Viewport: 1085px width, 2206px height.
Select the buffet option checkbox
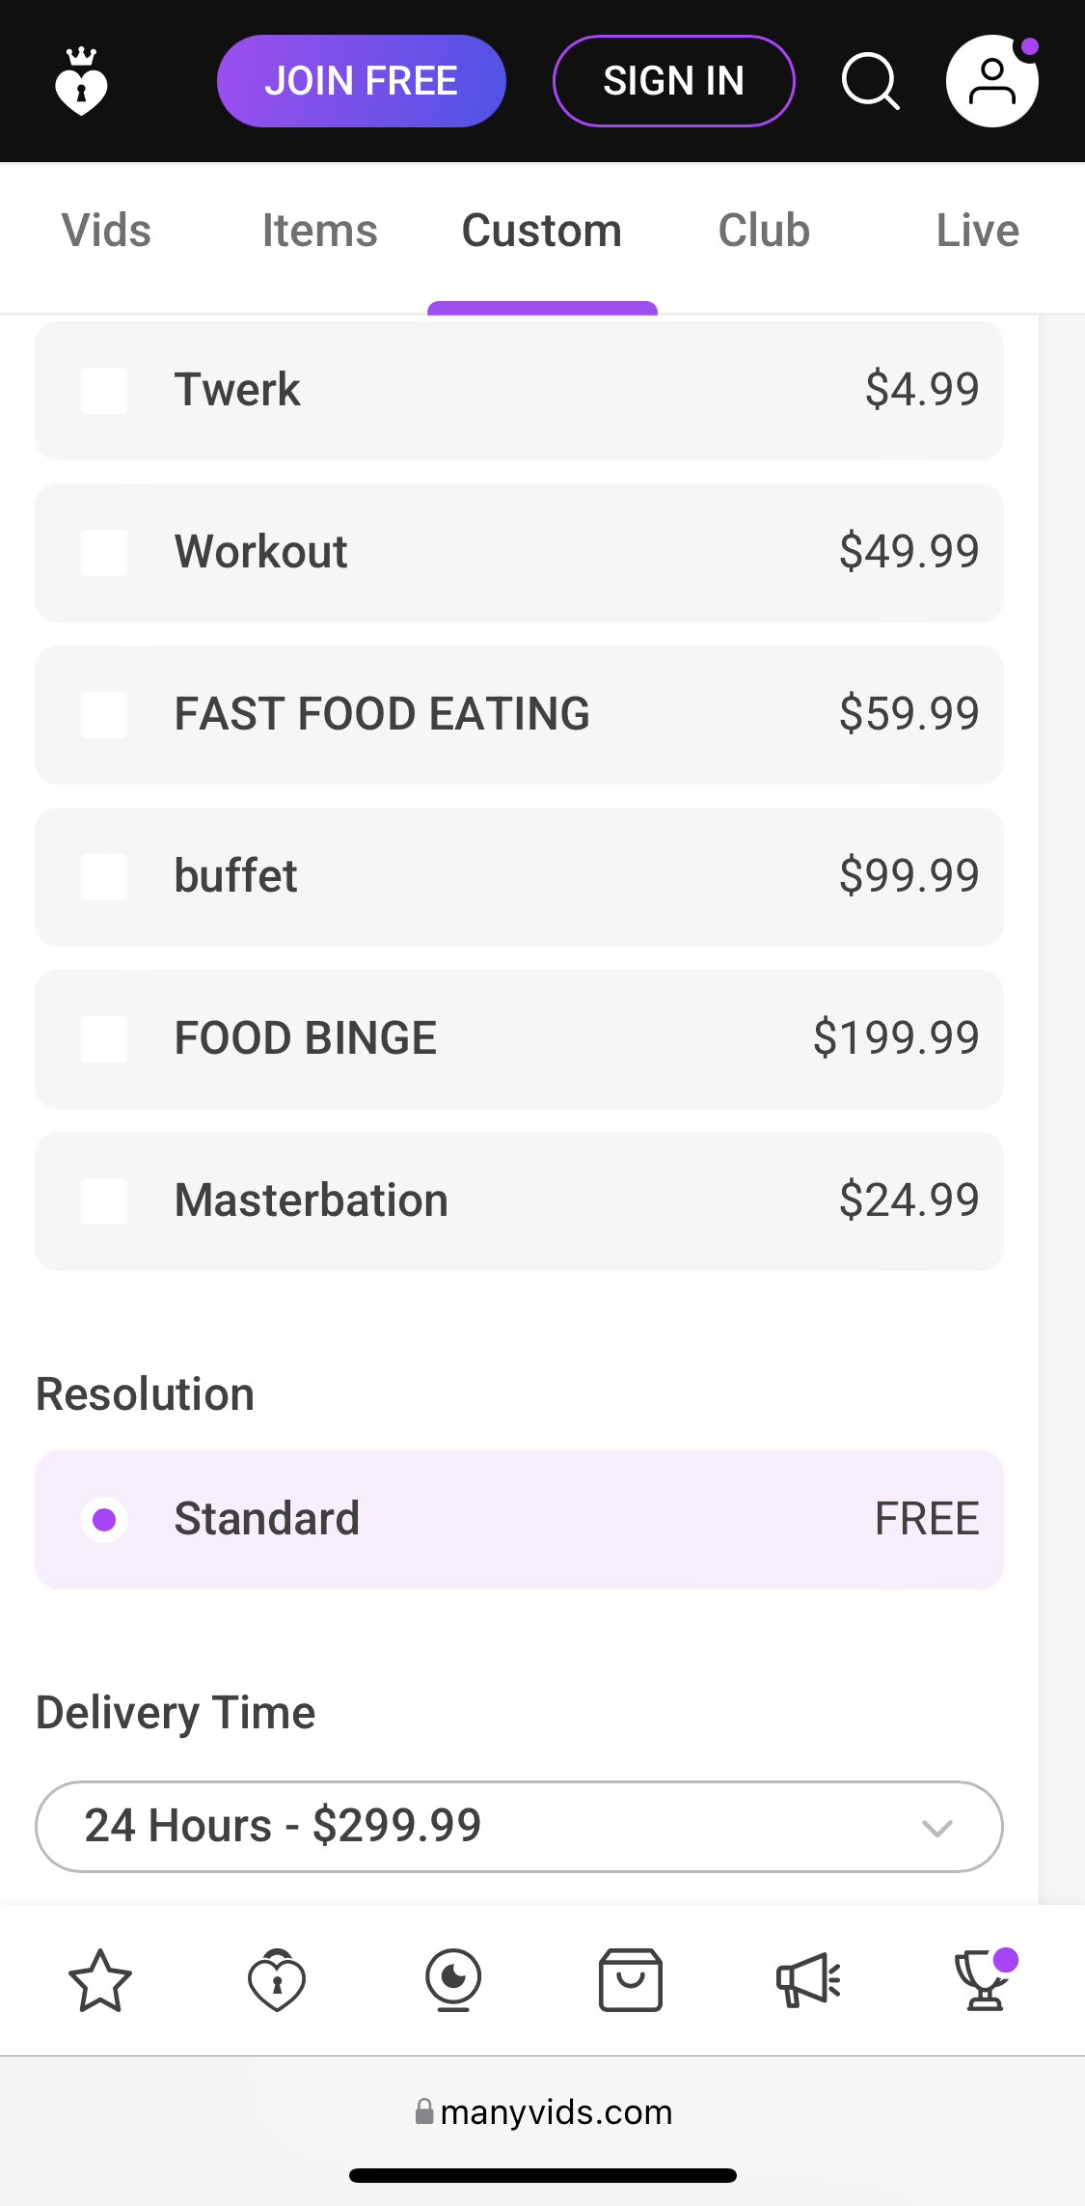pos(104,877)
